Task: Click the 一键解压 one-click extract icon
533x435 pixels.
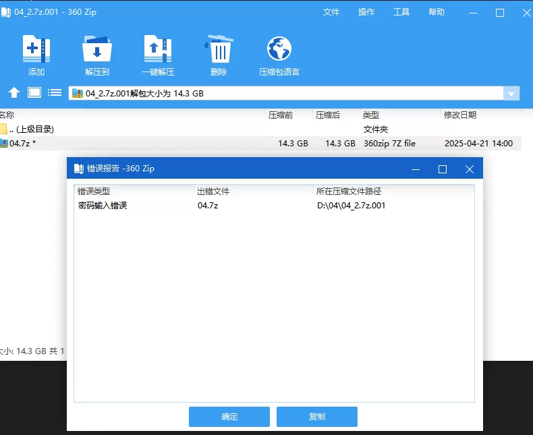Action: click(x=158, y=49)
